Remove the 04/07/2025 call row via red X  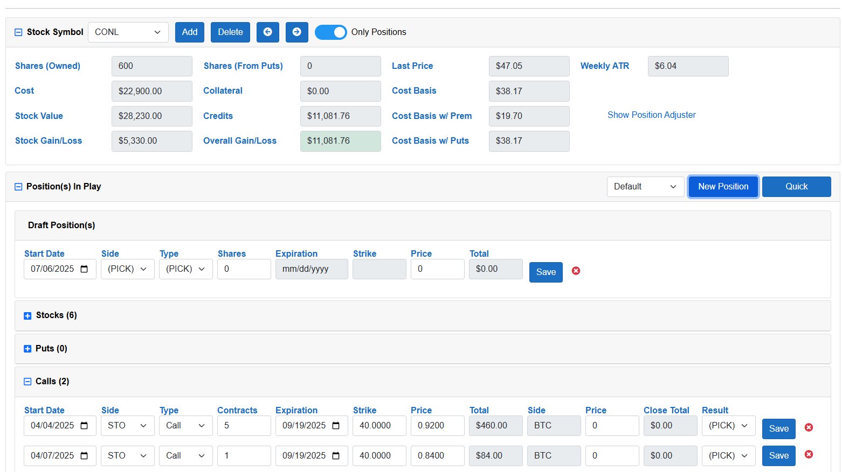pos(809,454)
